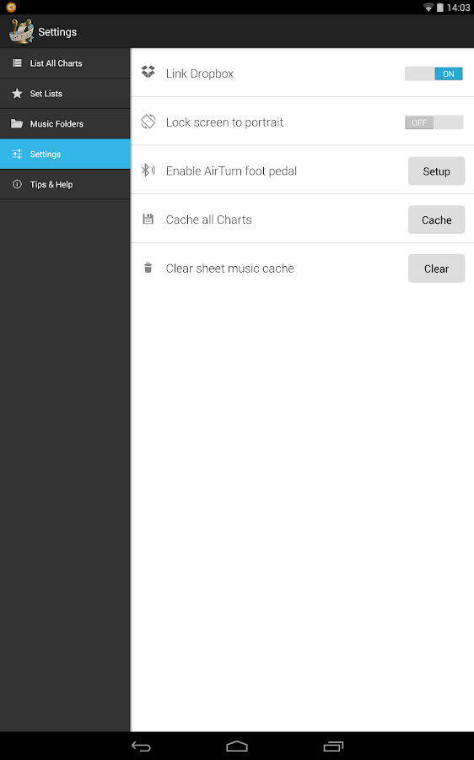474x760 pixels.
Task: Click the star icon for Set Lists
Action: 17,94
